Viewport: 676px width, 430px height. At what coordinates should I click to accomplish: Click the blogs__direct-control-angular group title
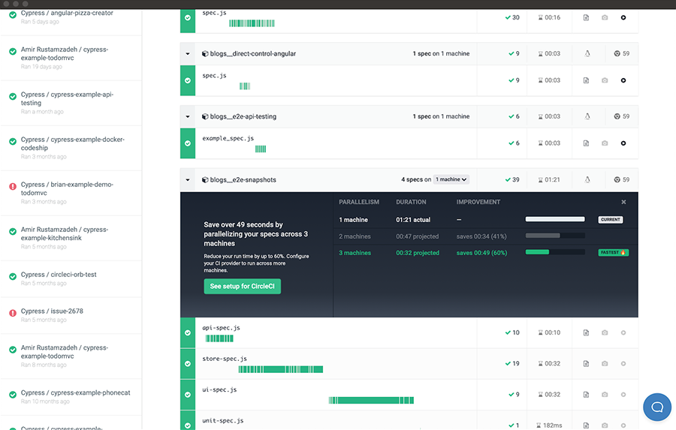pos(253,54)
